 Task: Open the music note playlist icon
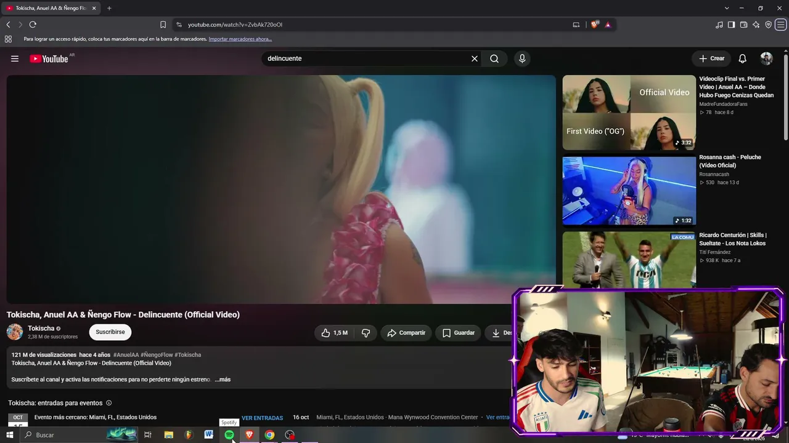coord(719,25)
